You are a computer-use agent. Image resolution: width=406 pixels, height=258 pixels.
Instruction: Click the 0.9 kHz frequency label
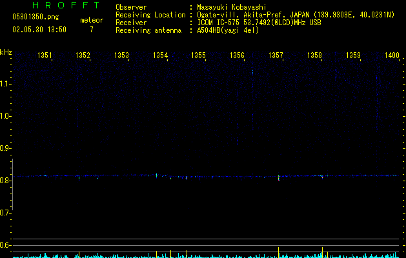(x=5, y=148)
